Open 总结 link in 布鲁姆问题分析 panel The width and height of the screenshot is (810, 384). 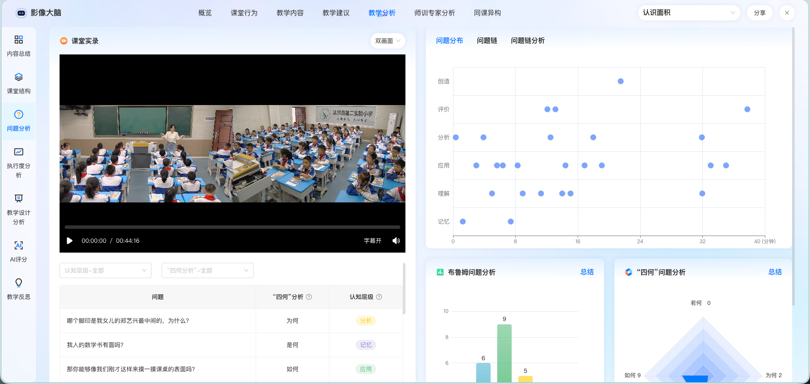[587, 272]
